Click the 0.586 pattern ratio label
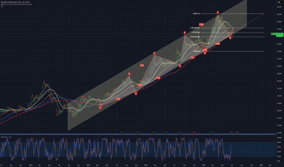Image resolution: width=284 pixels, height=167 pixels. click(218, 43)
